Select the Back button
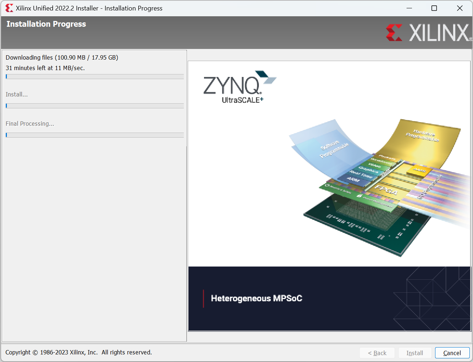This screenshot has height=362, width=473. coord(377,353)
